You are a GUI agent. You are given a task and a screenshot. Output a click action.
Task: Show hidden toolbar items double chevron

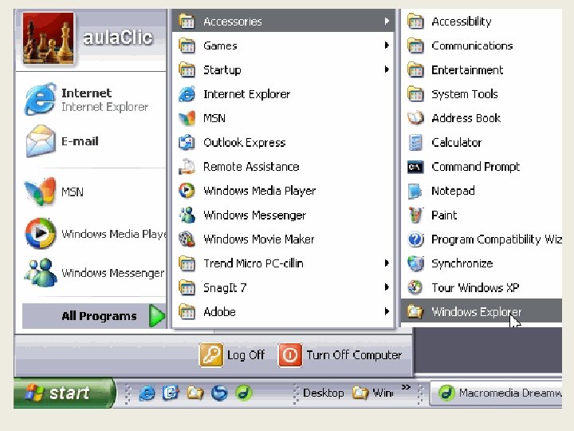click(406, 387)
